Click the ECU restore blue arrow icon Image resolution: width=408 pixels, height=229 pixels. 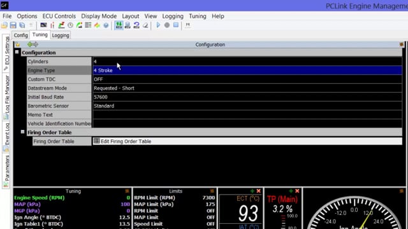(x=136, y=25)
